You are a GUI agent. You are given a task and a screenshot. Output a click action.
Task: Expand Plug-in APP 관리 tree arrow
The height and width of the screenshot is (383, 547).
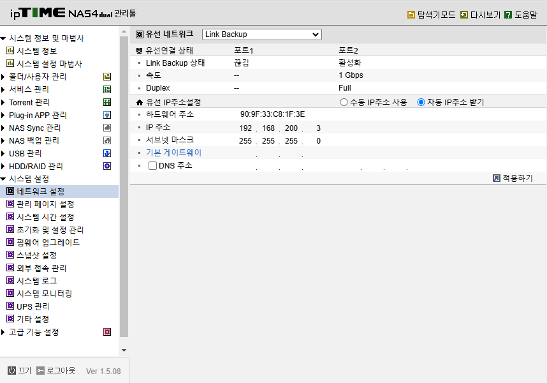(x=3, y=115)
